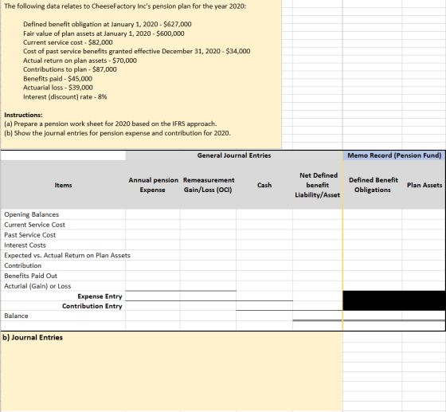Screen dimensions: 446x412
Task: Click the 'General Journal Entries' header
Action: [x=234, y=155]
